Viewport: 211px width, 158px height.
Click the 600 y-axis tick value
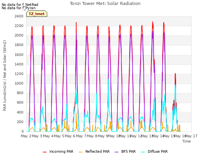(20, 103)
